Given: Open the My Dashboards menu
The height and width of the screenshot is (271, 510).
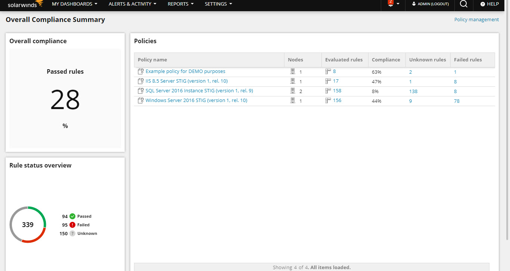Looking at the screenshot, I should point(75,4).
